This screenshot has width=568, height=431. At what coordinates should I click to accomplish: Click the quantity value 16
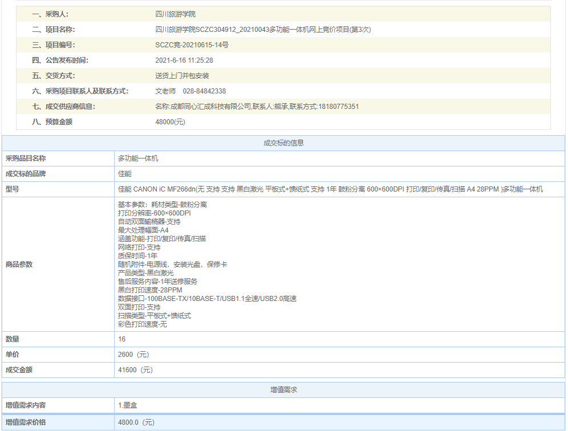(121, 339)
